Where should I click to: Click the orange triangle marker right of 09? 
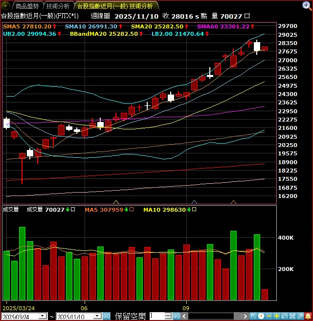point(233,202)
